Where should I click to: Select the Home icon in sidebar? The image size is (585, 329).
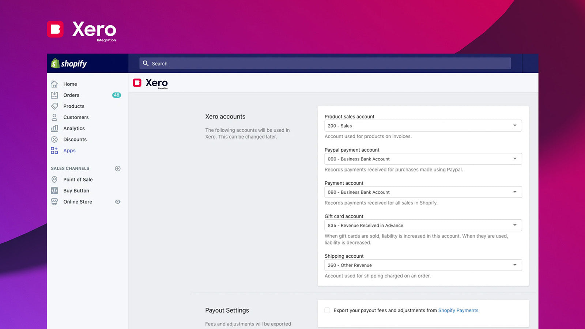(x=54, y=84)
